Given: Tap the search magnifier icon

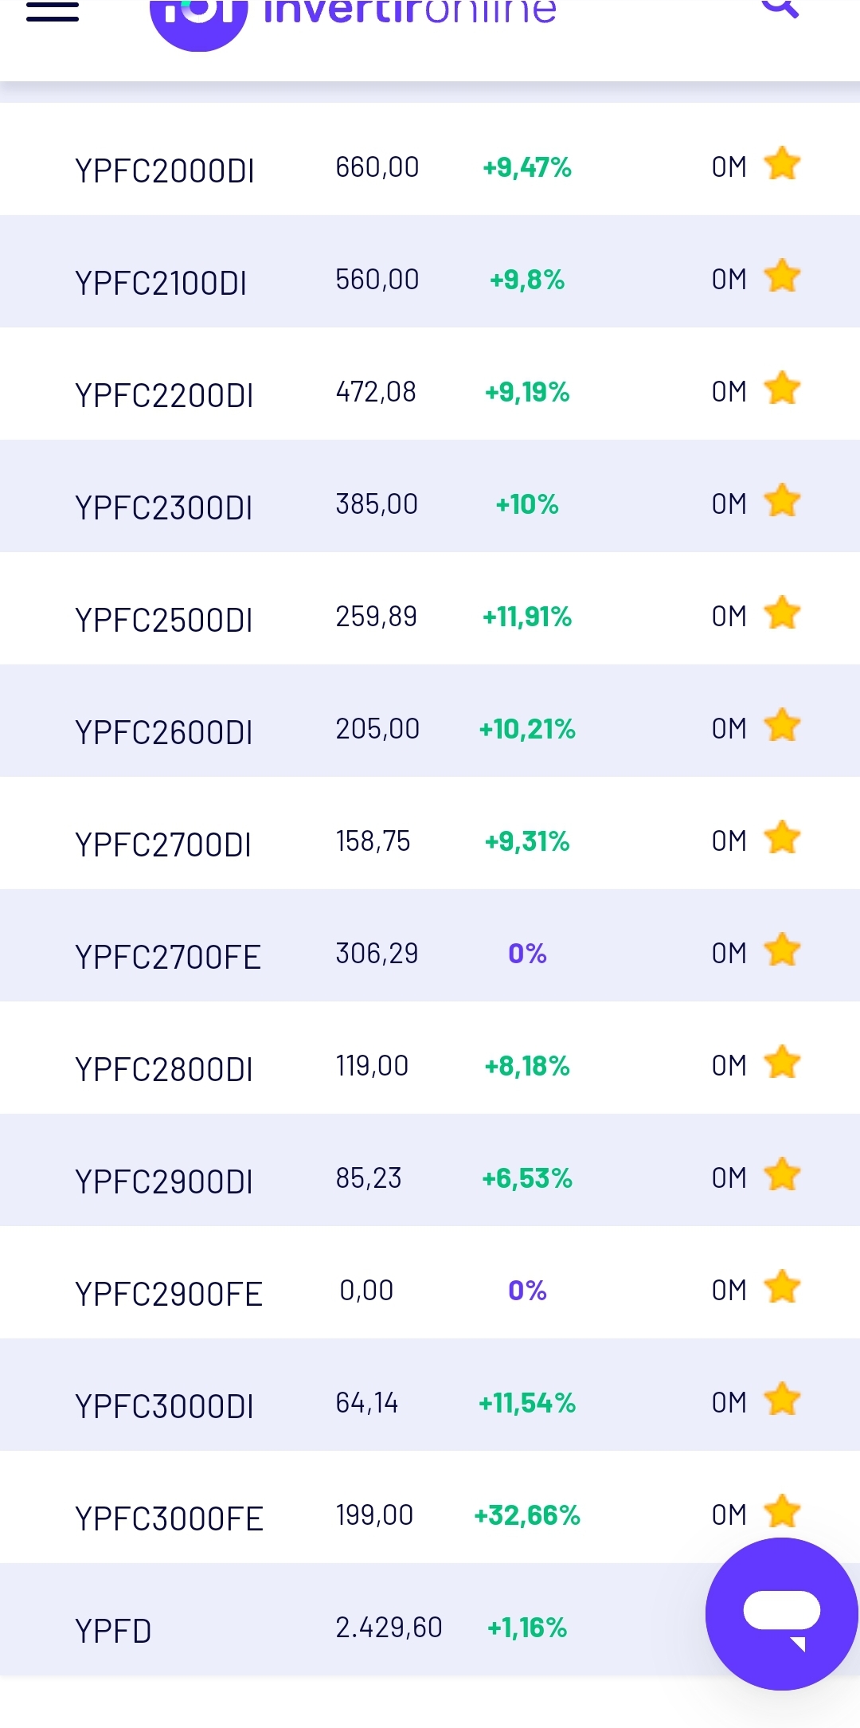Looking at the screenshot, I should pyautogui.click(x=780, y=8).
